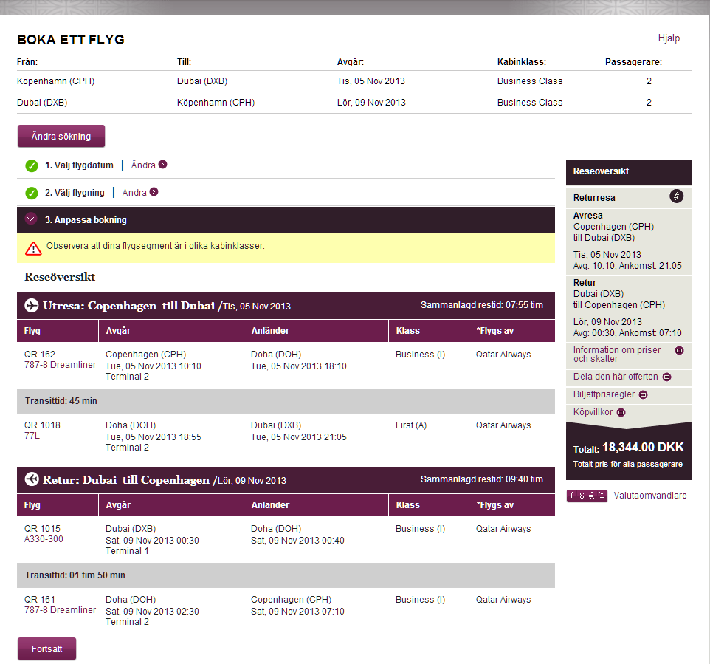Click the swap arrows icon beside Returresa
710x664 pixels.
coord(676,196)
